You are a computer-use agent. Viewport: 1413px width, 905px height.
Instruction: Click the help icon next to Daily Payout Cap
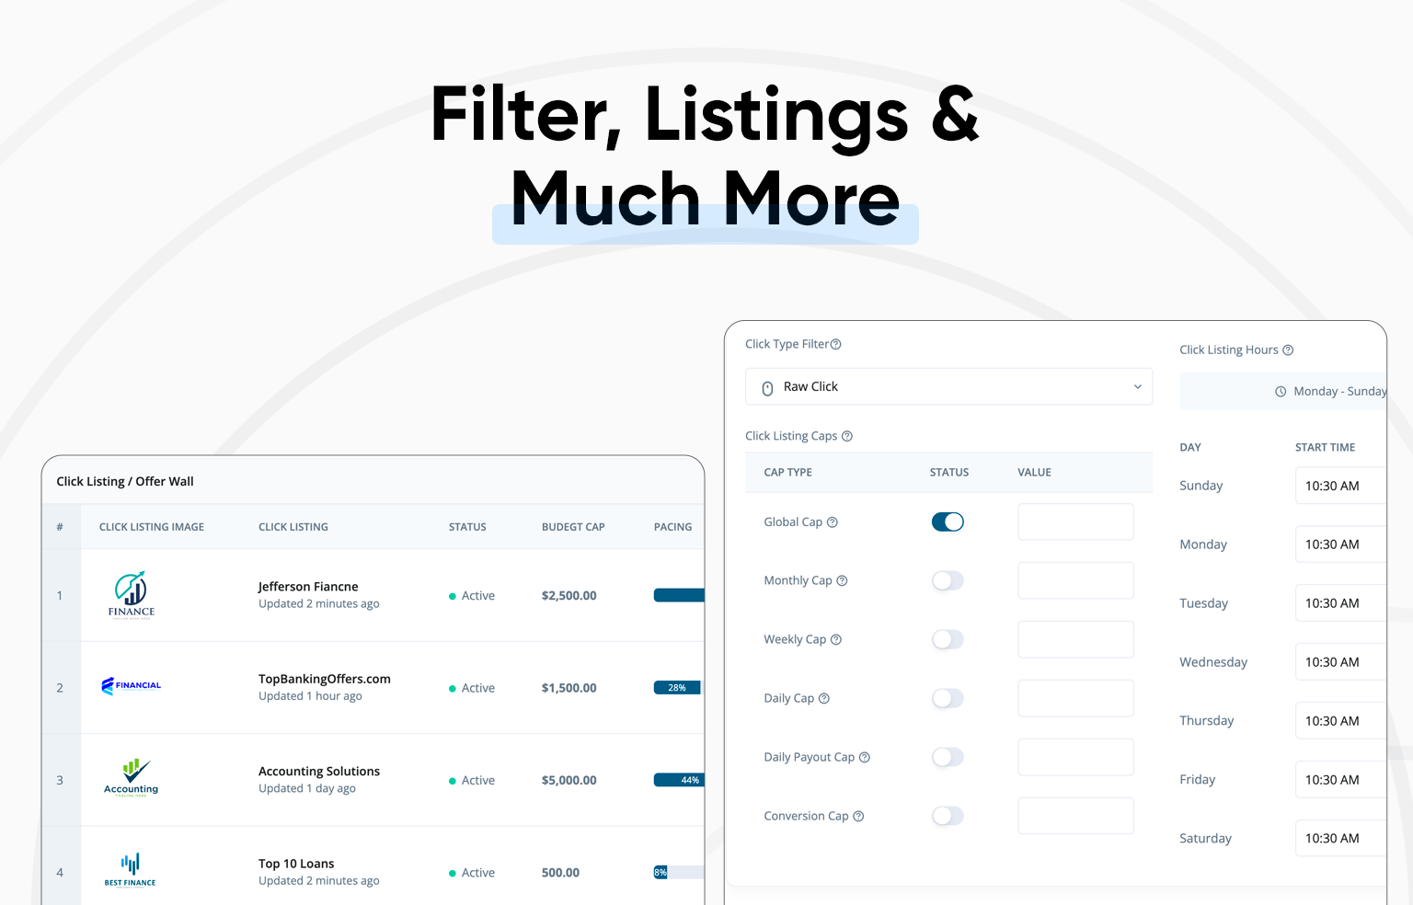tap(865, 757)
